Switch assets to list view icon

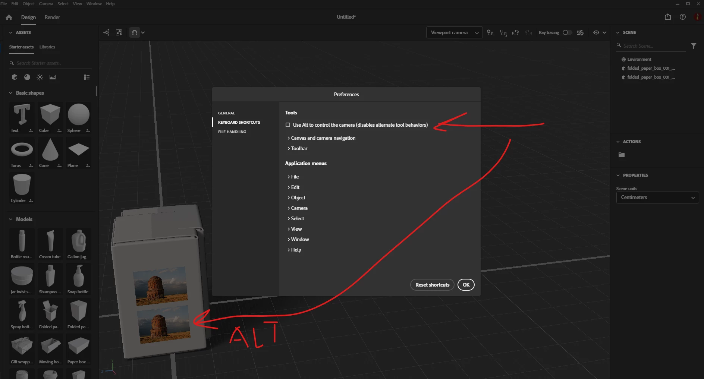[x=87, y=77]
